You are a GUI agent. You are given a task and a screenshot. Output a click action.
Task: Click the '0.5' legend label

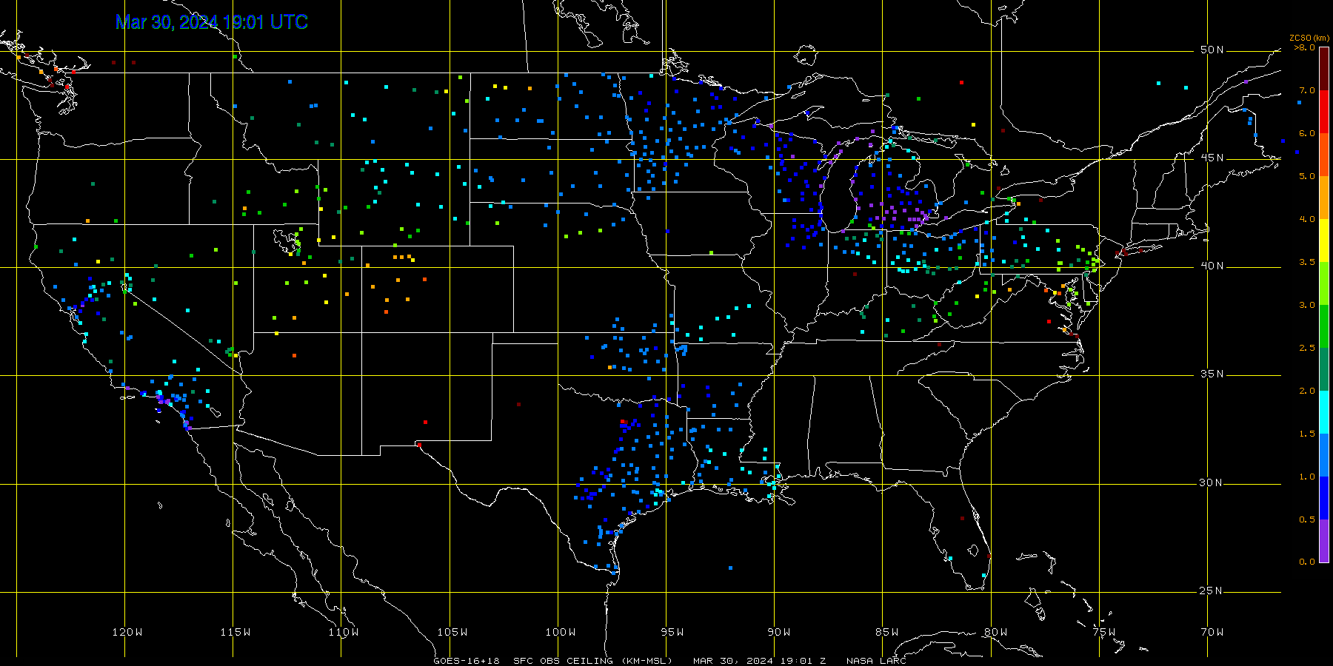pos(1307,519)
